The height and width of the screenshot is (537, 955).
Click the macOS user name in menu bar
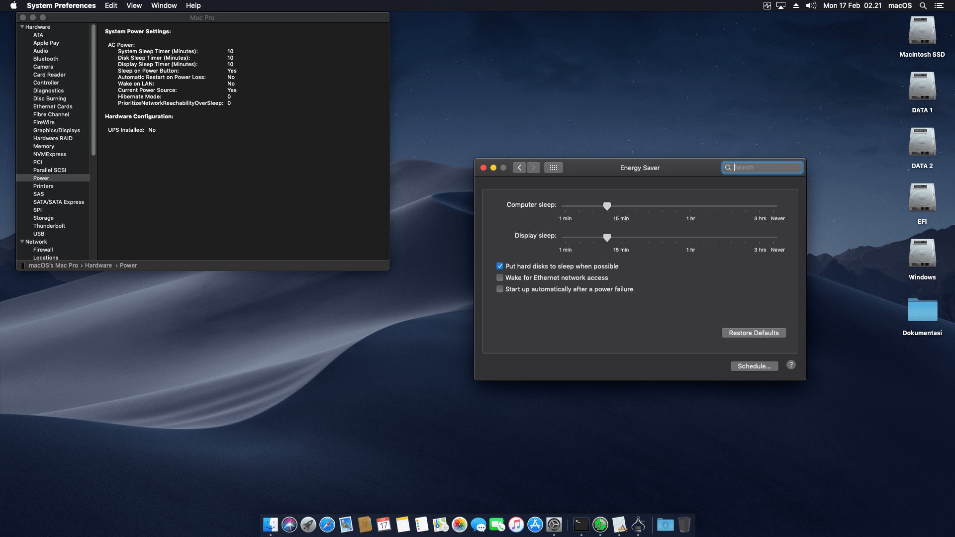(900, 5)
